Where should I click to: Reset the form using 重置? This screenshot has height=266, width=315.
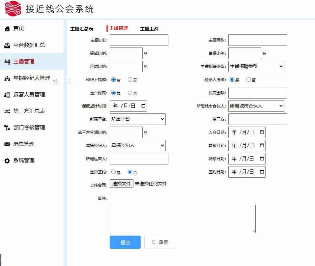159,242
